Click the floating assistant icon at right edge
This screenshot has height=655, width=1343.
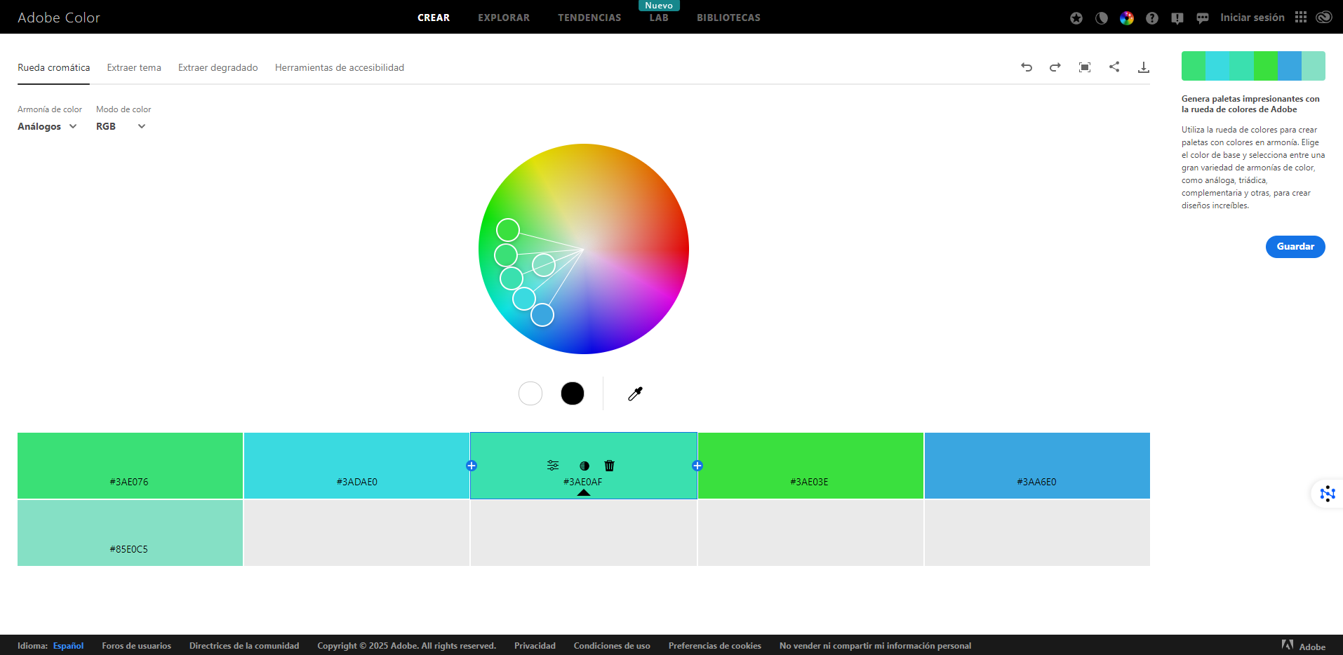click(x=1328, y=494)
